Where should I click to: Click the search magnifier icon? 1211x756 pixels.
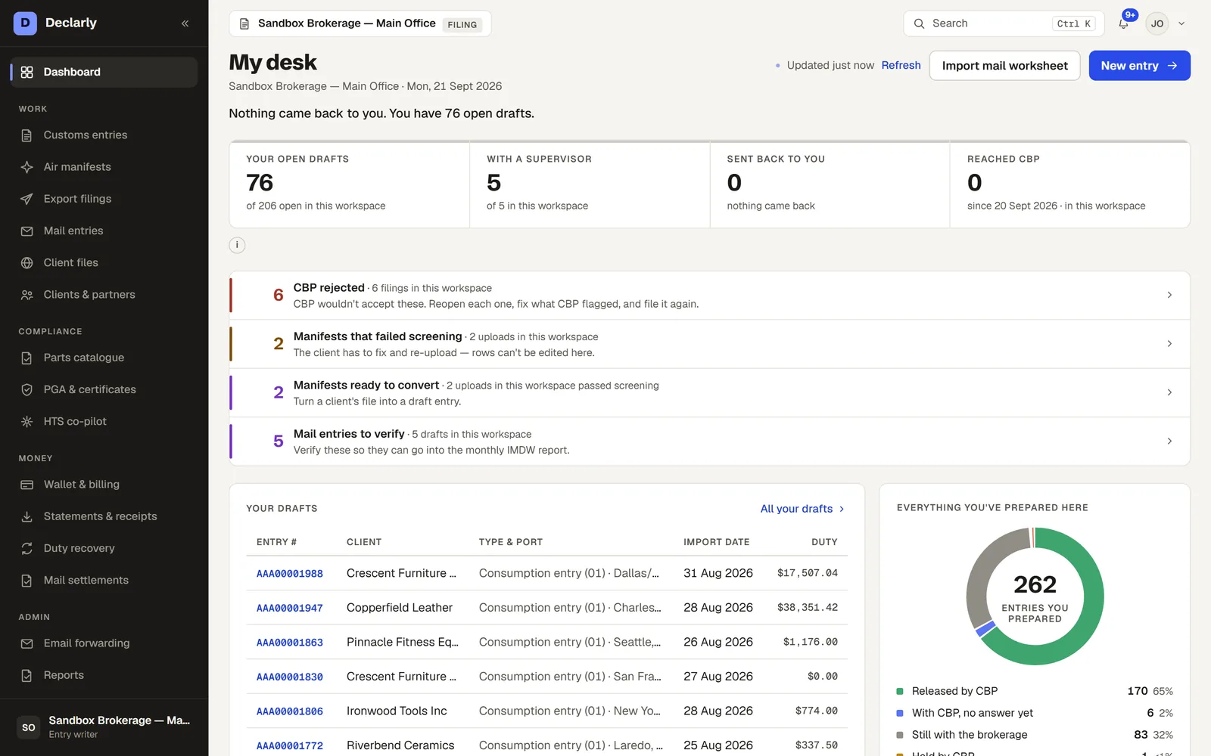point(919,23)
